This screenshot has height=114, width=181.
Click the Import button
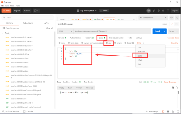tap(17, 10)
